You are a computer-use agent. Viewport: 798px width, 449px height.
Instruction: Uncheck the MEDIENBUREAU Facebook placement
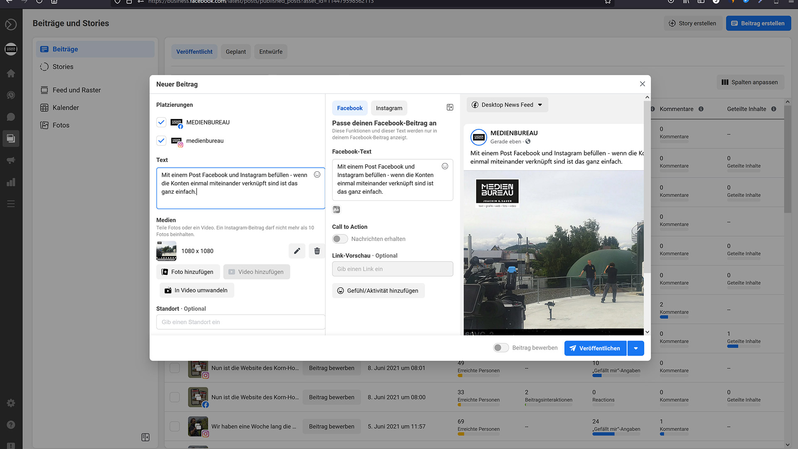click(x=161, y=122)
